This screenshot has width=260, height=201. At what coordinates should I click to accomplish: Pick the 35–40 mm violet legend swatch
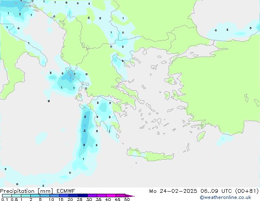pos(101,196)
